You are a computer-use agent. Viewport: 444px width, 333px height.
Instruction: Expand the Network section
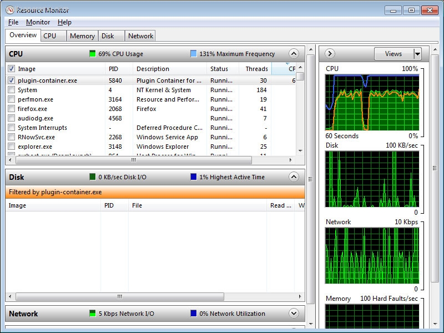294,314
